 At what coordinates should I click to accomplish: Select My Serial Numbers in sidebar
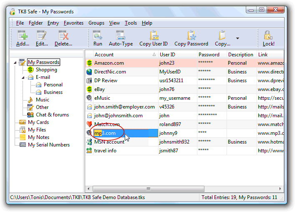click(48, 145)
